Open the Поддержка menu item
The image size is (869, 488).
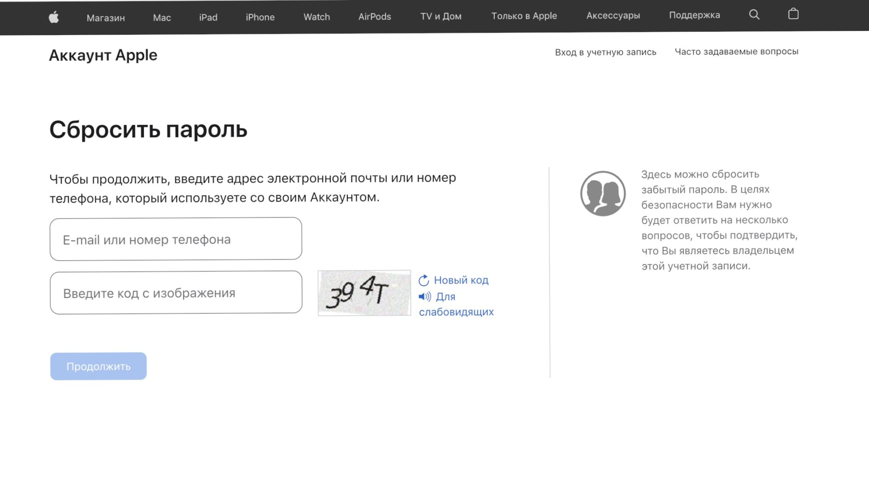695,15
